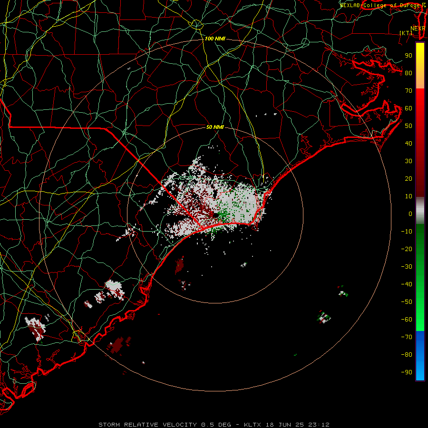Click the [KT] units label
Screen dimensions: 428x428
pos(406,33)
